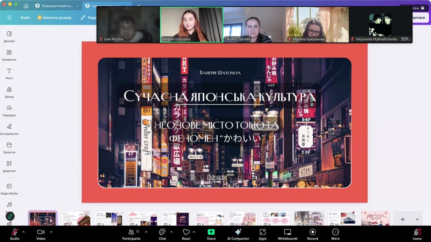
Task: Open the Елементи panel
Action: (x=9, y=55)
